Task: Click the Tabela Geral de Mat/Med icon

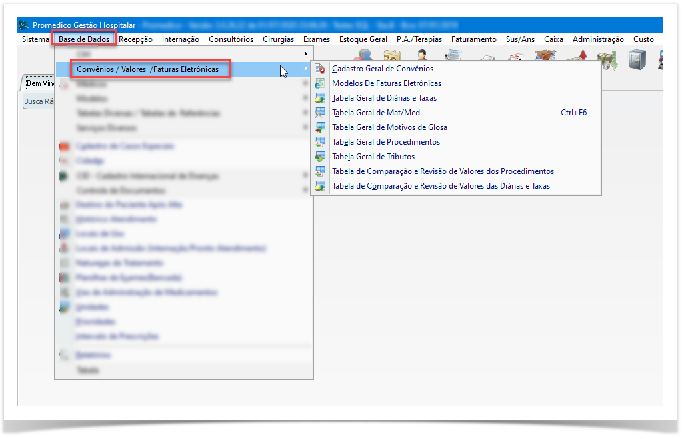Action: pos(320,113)
